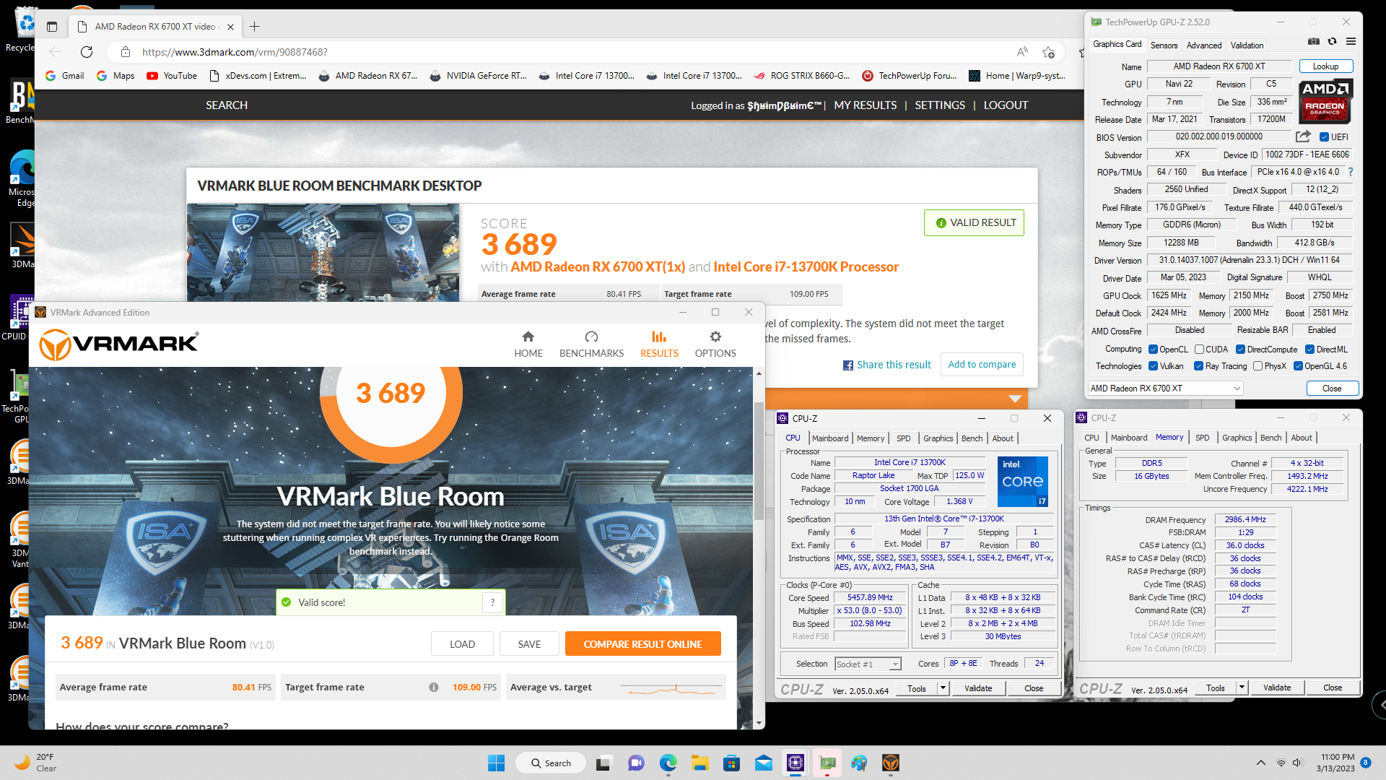Image resolution: width=1386 pixels, height=780 pixels.
Task: Open Socket #1 selection dropdown in CPU-Z
Action: 868,664
